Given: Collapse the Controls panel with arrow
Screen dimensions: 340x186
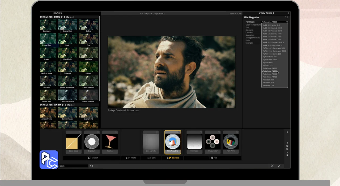Looking at the screenshot, I should point(288,13).
